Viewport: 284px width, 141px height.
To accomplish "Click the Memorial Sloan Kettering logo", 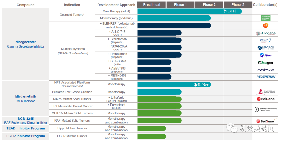I will 266,109.
